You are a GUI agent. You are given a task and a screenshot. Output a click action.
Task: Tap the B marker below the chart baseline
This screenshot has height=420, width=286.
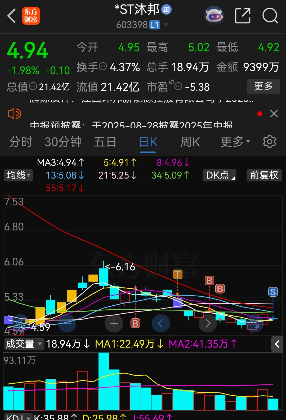pyautogui.click(x=135, y=323)
